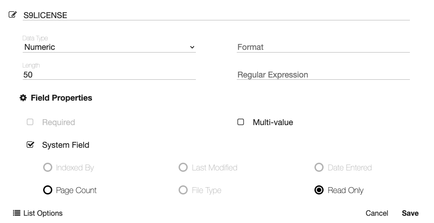Toggle the Required checkbox

click(x=30, y=122)
